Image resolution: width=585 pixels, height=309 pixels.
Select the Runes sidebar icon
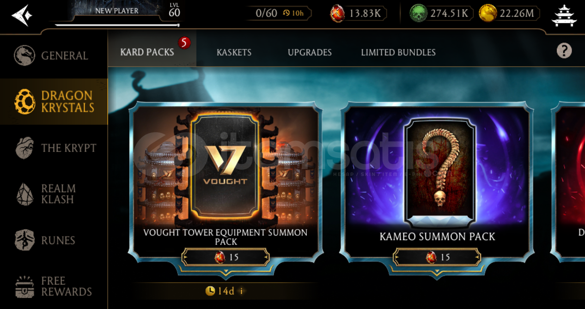pyautogui.click(x=24, y=240)
